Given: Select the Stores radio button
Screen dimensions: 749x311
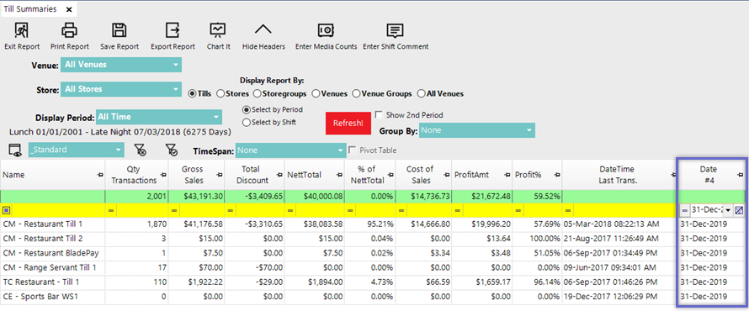Looking at the screenshot, I should 220,94.
